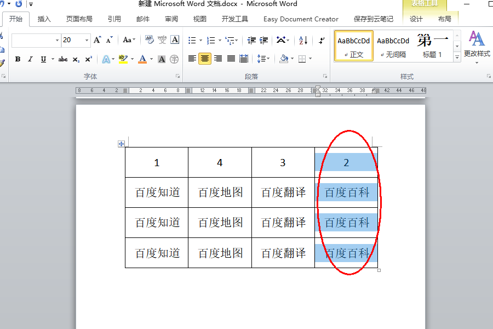This screenshot has height=329, width=493.
Task: Toggle Justify alignment
Action: [231, 59]
